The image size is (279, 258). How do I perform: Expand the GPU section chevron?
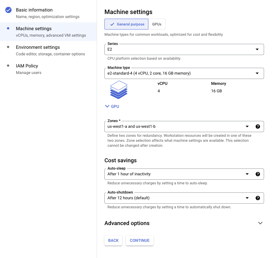107,106
